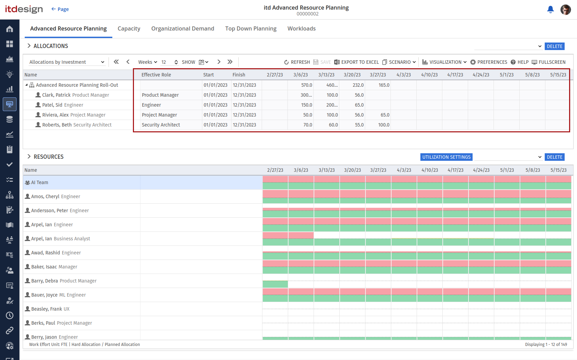Open the open book sidebar icon
Screen dimensions: 577x360
point(10,225)
